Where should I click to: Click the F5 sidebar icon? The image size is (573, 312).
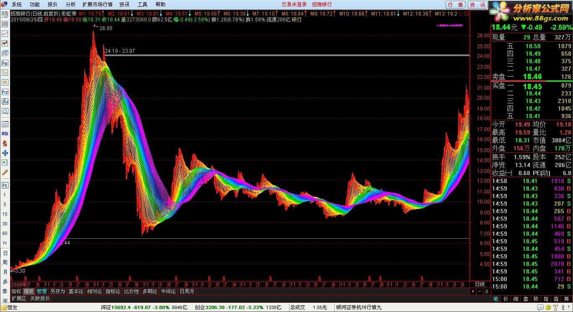(x=5, y=185)
